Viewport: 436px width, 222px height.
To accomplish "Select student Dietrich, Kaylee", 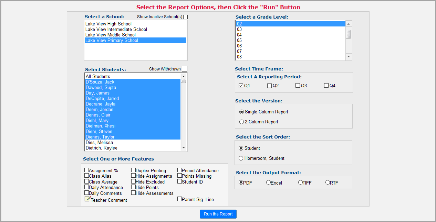I will (x=133, y=148).
